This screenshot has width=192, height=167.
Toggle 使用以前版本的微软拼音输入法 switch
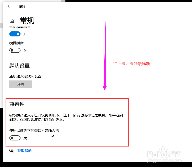[x=15, y=138]
